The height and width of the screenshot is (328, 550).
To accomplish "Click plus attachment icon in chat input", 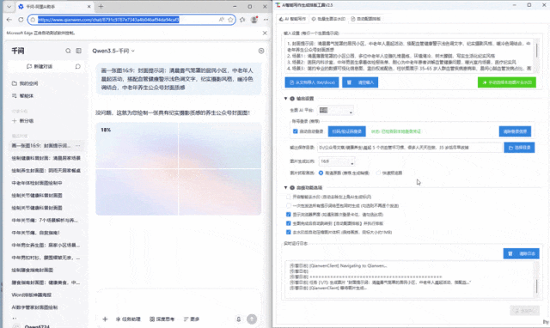I will coord(105,319).
